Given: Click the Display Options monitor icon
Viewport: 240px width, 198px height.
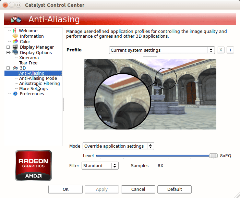Looking at the screenshot, I should tap(15, 52).
